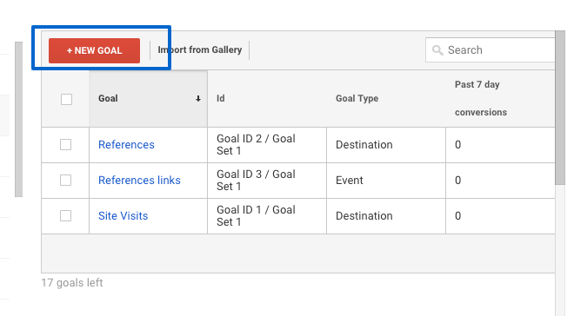
Task: Tick the Site Visits row checkbox
Action: [65, 216]
